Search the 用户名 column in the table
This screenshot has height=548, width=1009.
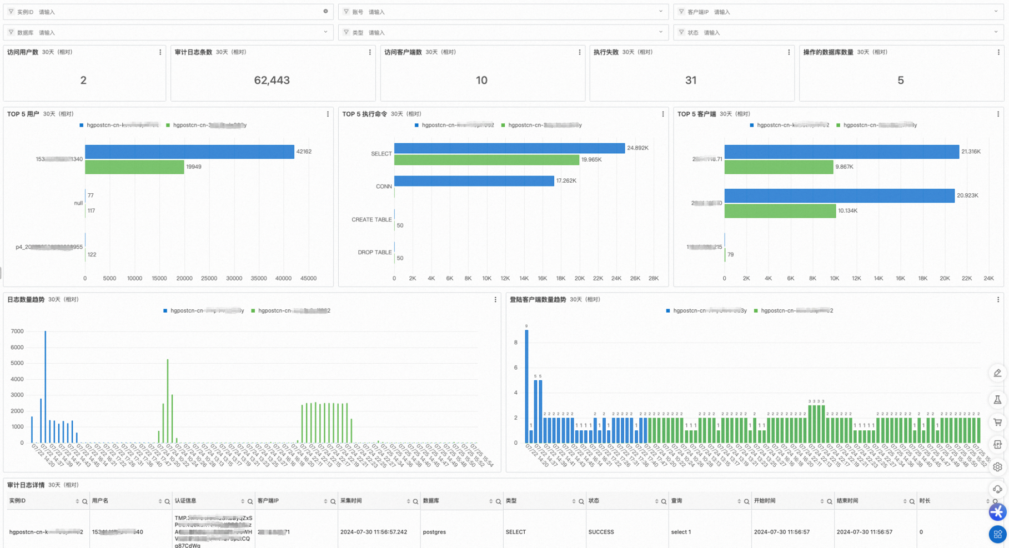(167, 501)
